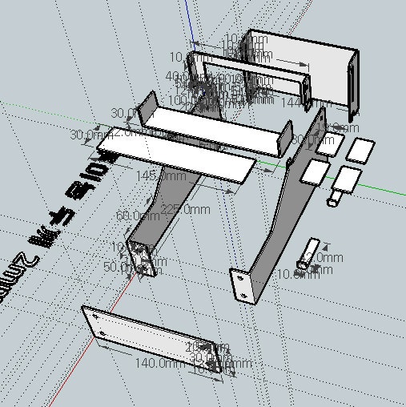This screenshot has height=407, width=406.
Task: Select the 60.0mm dimension label
Action: 138,216
